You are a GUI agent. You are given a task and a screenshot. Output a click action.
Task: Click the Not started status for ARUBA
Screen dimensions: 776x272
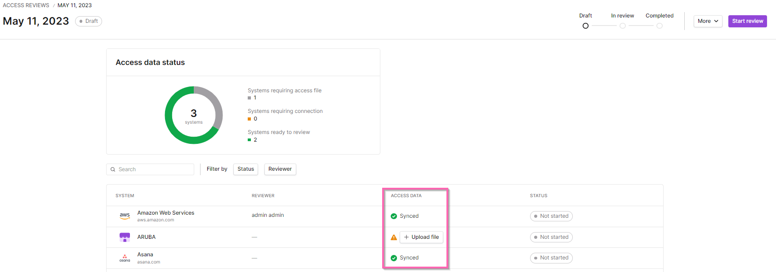(x=551, y=237)
